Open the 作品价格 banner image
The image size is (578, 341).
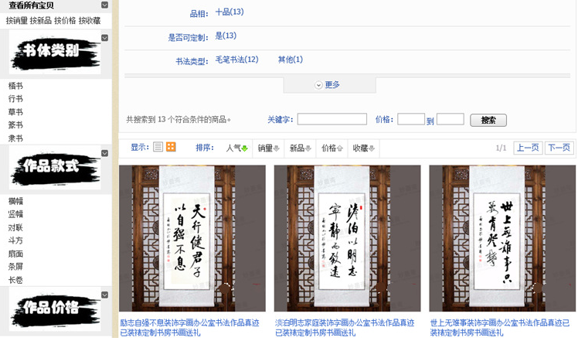point(55,309)
